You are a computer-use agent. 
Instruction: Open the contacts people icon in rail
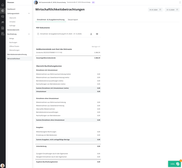point(3,22)
